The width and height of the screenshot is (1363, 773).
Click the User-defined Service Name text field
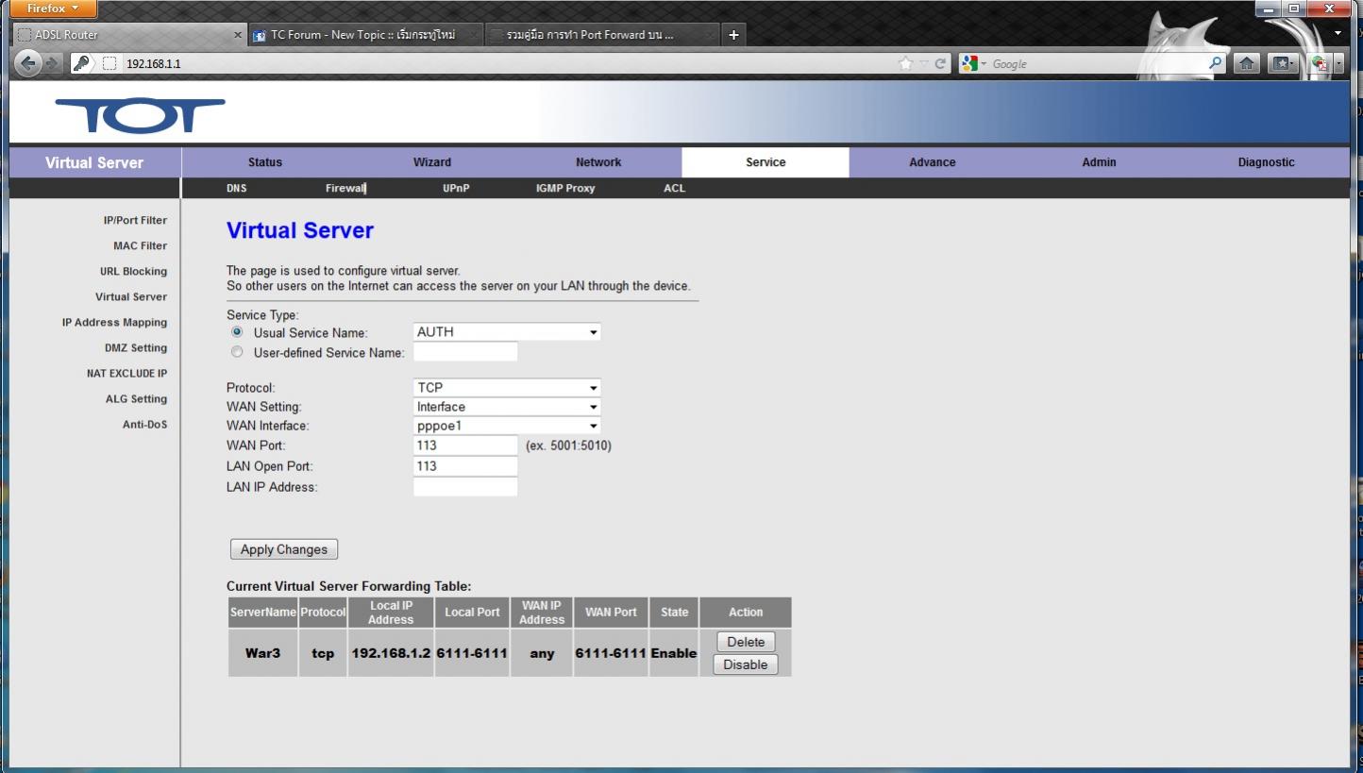465,352
